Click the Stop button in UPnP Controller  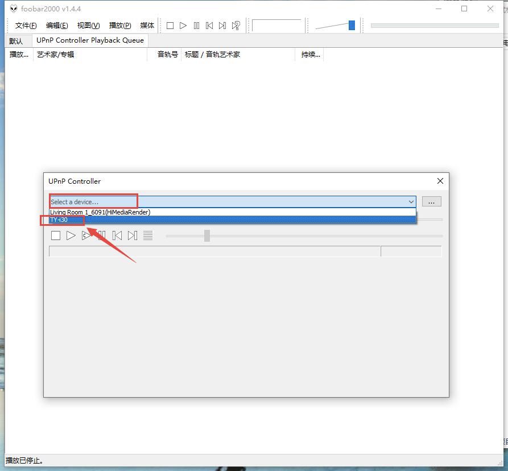(56, 235)
